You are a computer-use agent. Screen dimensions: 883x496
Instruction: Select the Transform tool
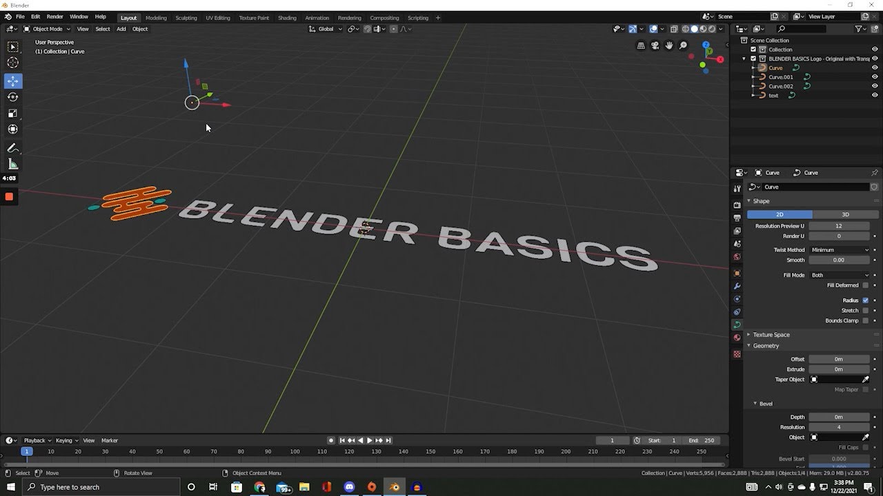click(12, 130)
